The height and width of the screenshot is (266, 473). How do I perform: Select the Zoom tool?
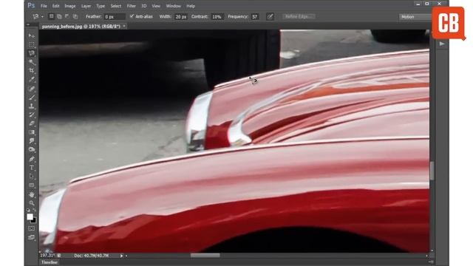pos(32,203)
